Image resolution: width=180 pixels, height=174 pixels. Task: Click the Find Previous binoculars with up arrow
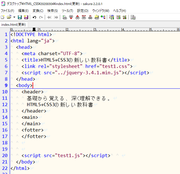77,17
